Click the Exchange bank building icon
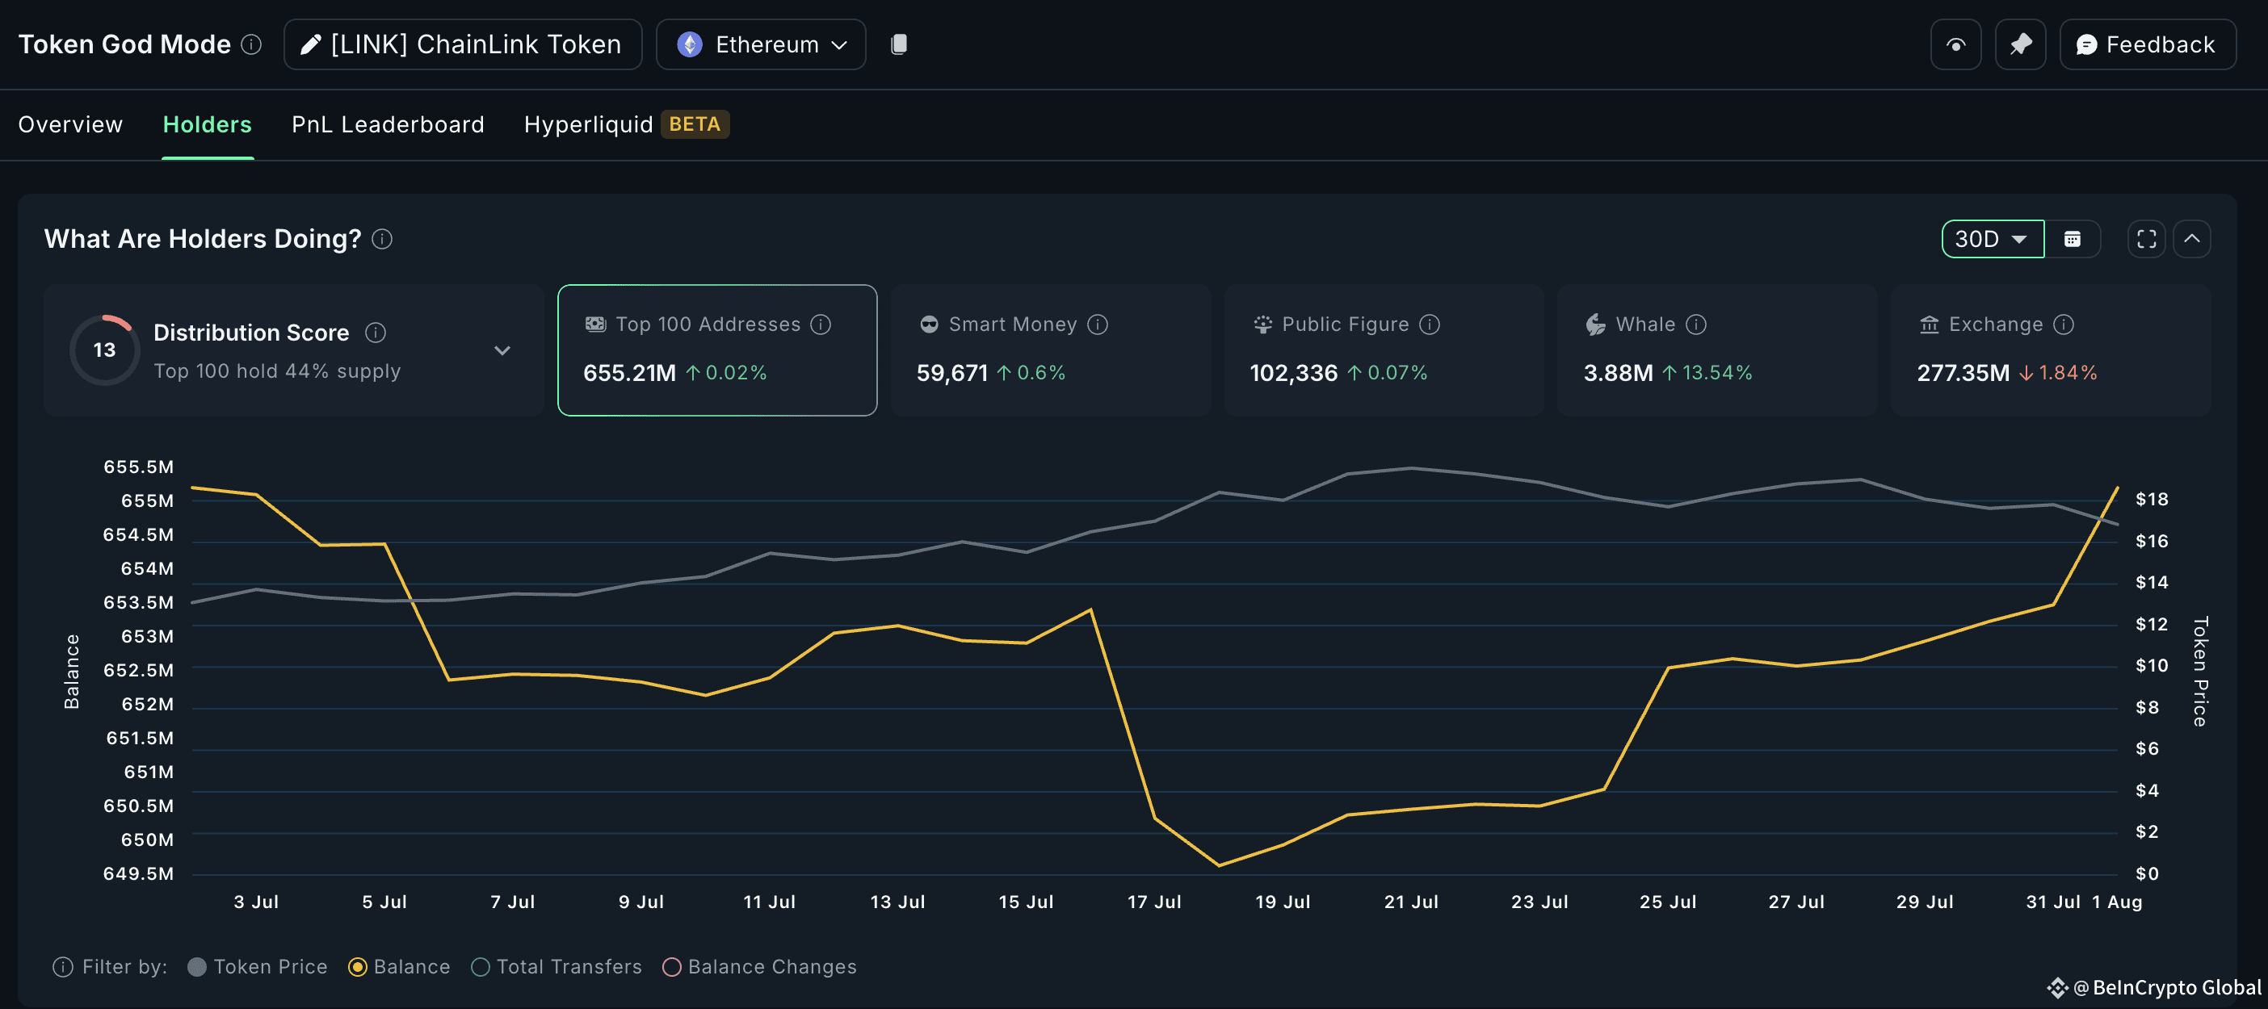Viewport: 2268px width, 1009px height. click(1928, 324)
